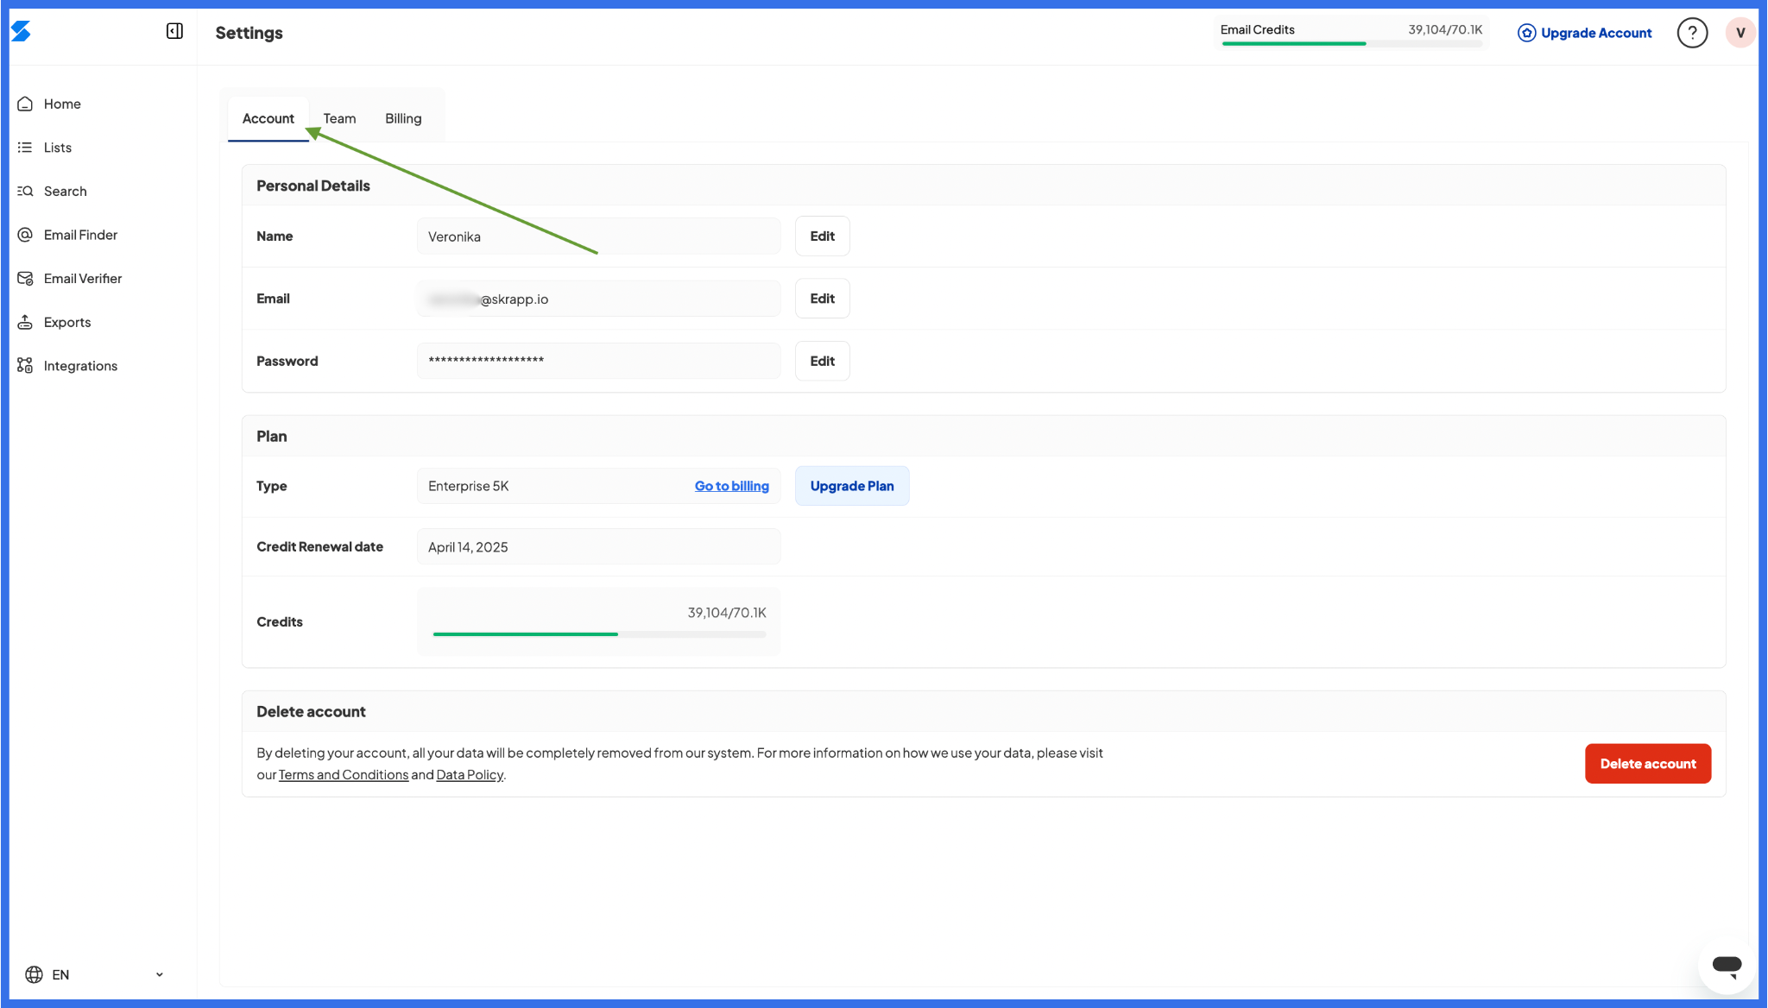Click the Plan Credits progress bar
Image resolution: width=1768 pixels, height=1008 pixels.
click(599, 634)
